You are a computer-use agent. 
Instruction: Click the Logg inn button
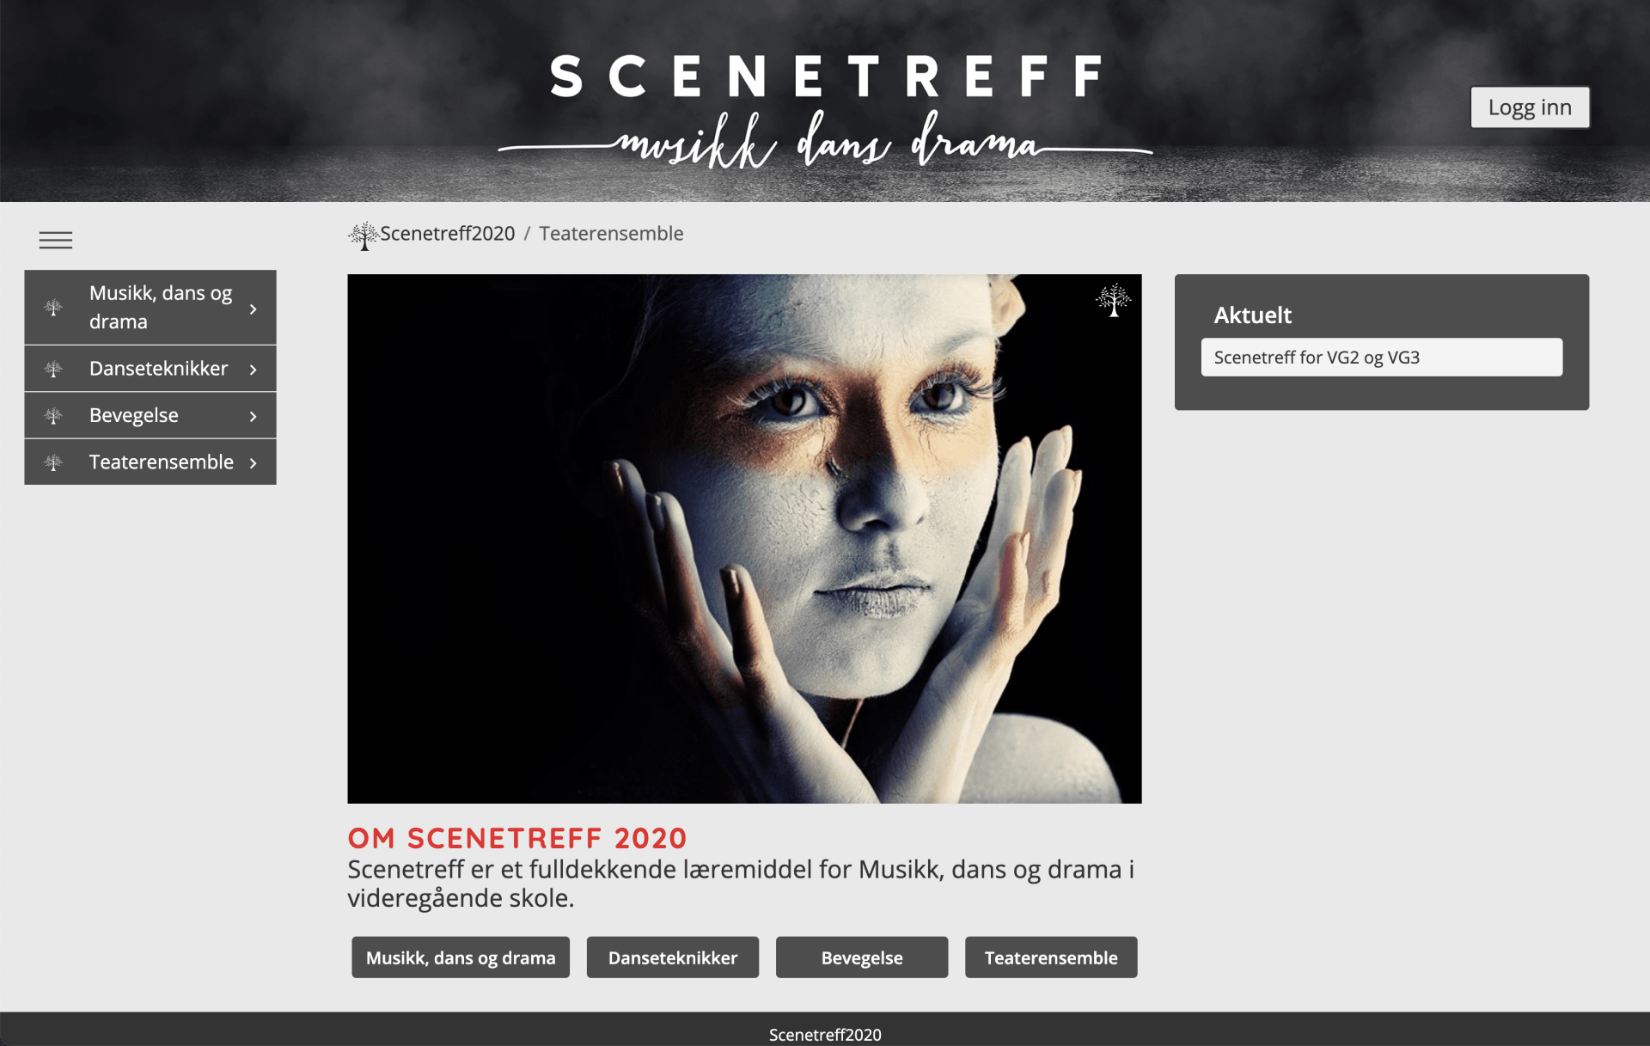(x=1530, y=107)
